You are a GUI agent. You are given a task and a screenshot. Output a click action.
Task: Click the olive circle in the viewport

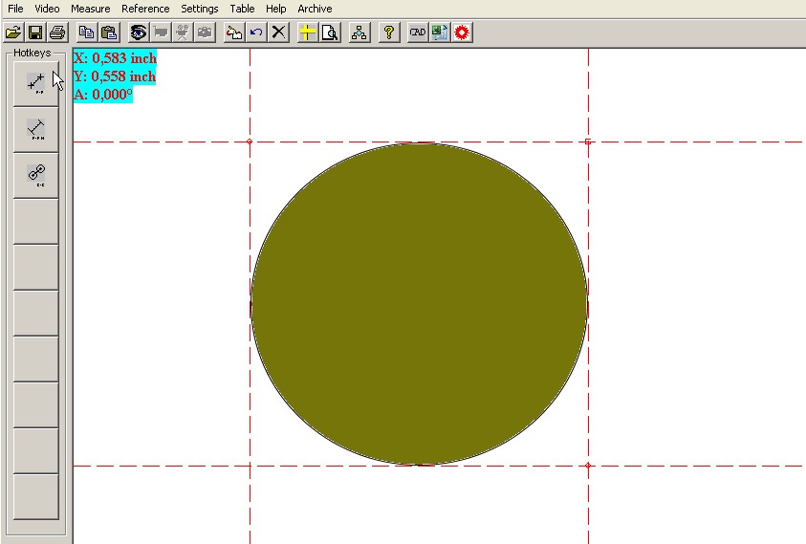tap(419, 304)
